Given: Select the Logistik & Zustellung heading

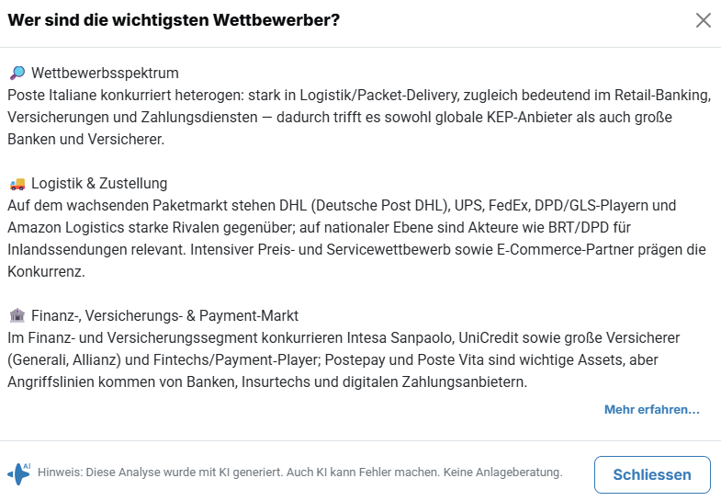Looking at the screenshot, I should click(99, 183).
